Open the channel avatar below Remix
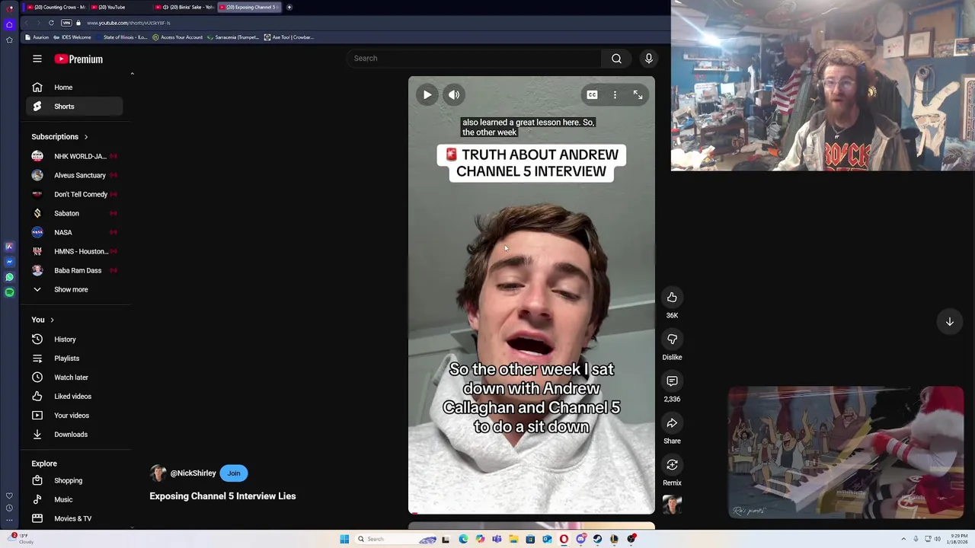The height and width of the screenshot is (548, 975). (672, 505)
